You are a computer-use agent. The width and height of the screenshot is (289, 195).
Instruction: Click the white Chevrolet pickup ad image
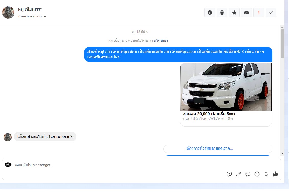226,87
